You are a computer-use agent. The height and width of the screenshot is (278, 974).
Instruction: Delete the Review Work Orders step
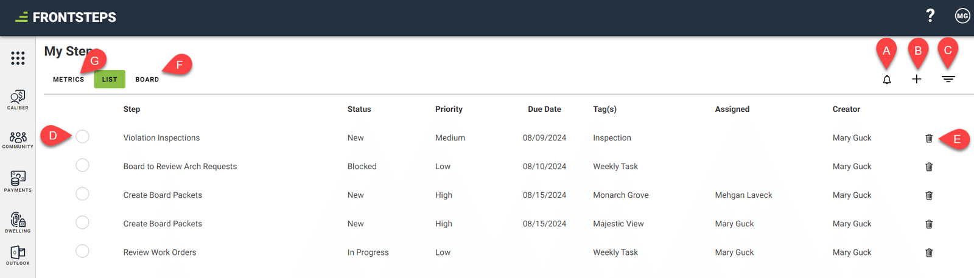(929, 252)
